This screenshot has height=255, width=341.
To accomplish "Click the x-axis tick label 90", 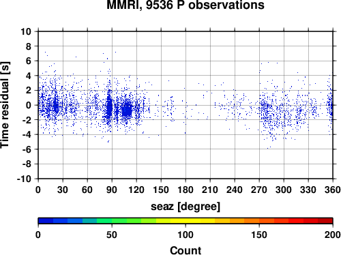I will [x=112, y=190].
